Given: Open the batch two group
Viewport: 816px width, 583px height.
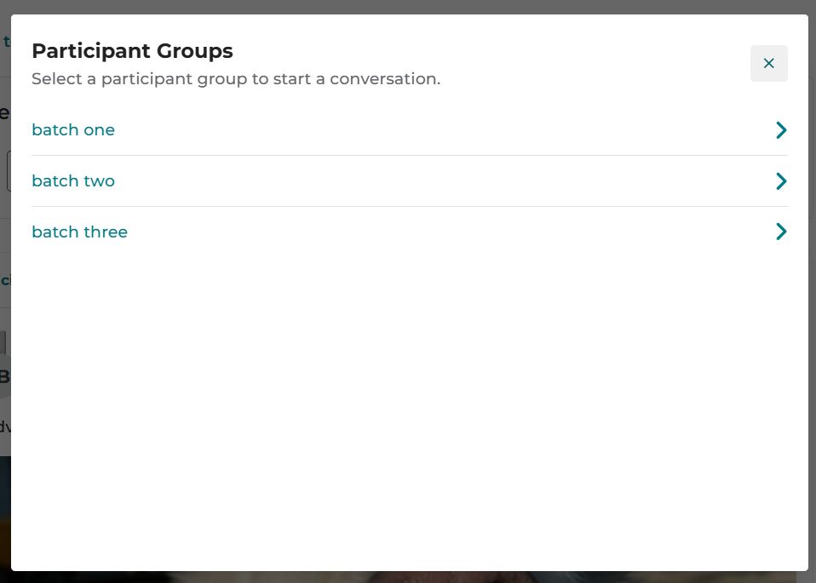Looking at the screenshot, I should tap(410, 181).
